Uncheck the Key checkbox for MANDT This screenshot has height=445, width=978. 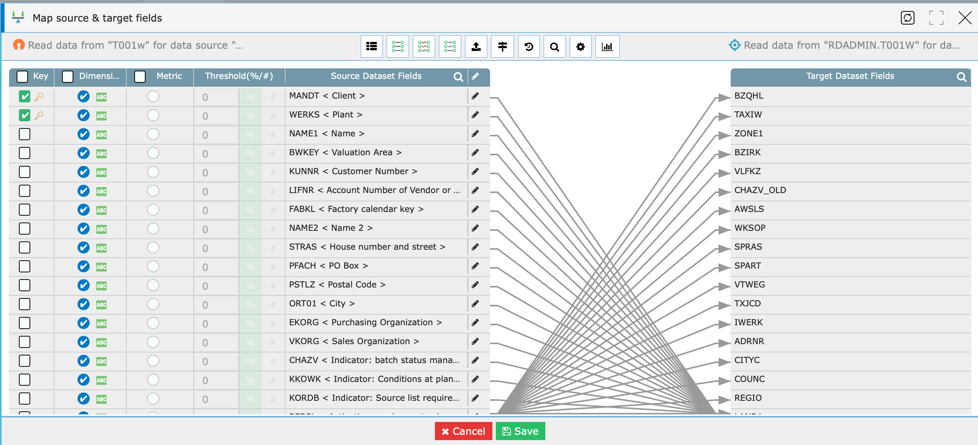(25, 96)
